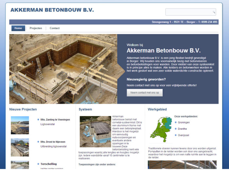The height and width of the screenshot is (171, 229).
Task: Focus the search input field
Action: click(x=191, y=12)
